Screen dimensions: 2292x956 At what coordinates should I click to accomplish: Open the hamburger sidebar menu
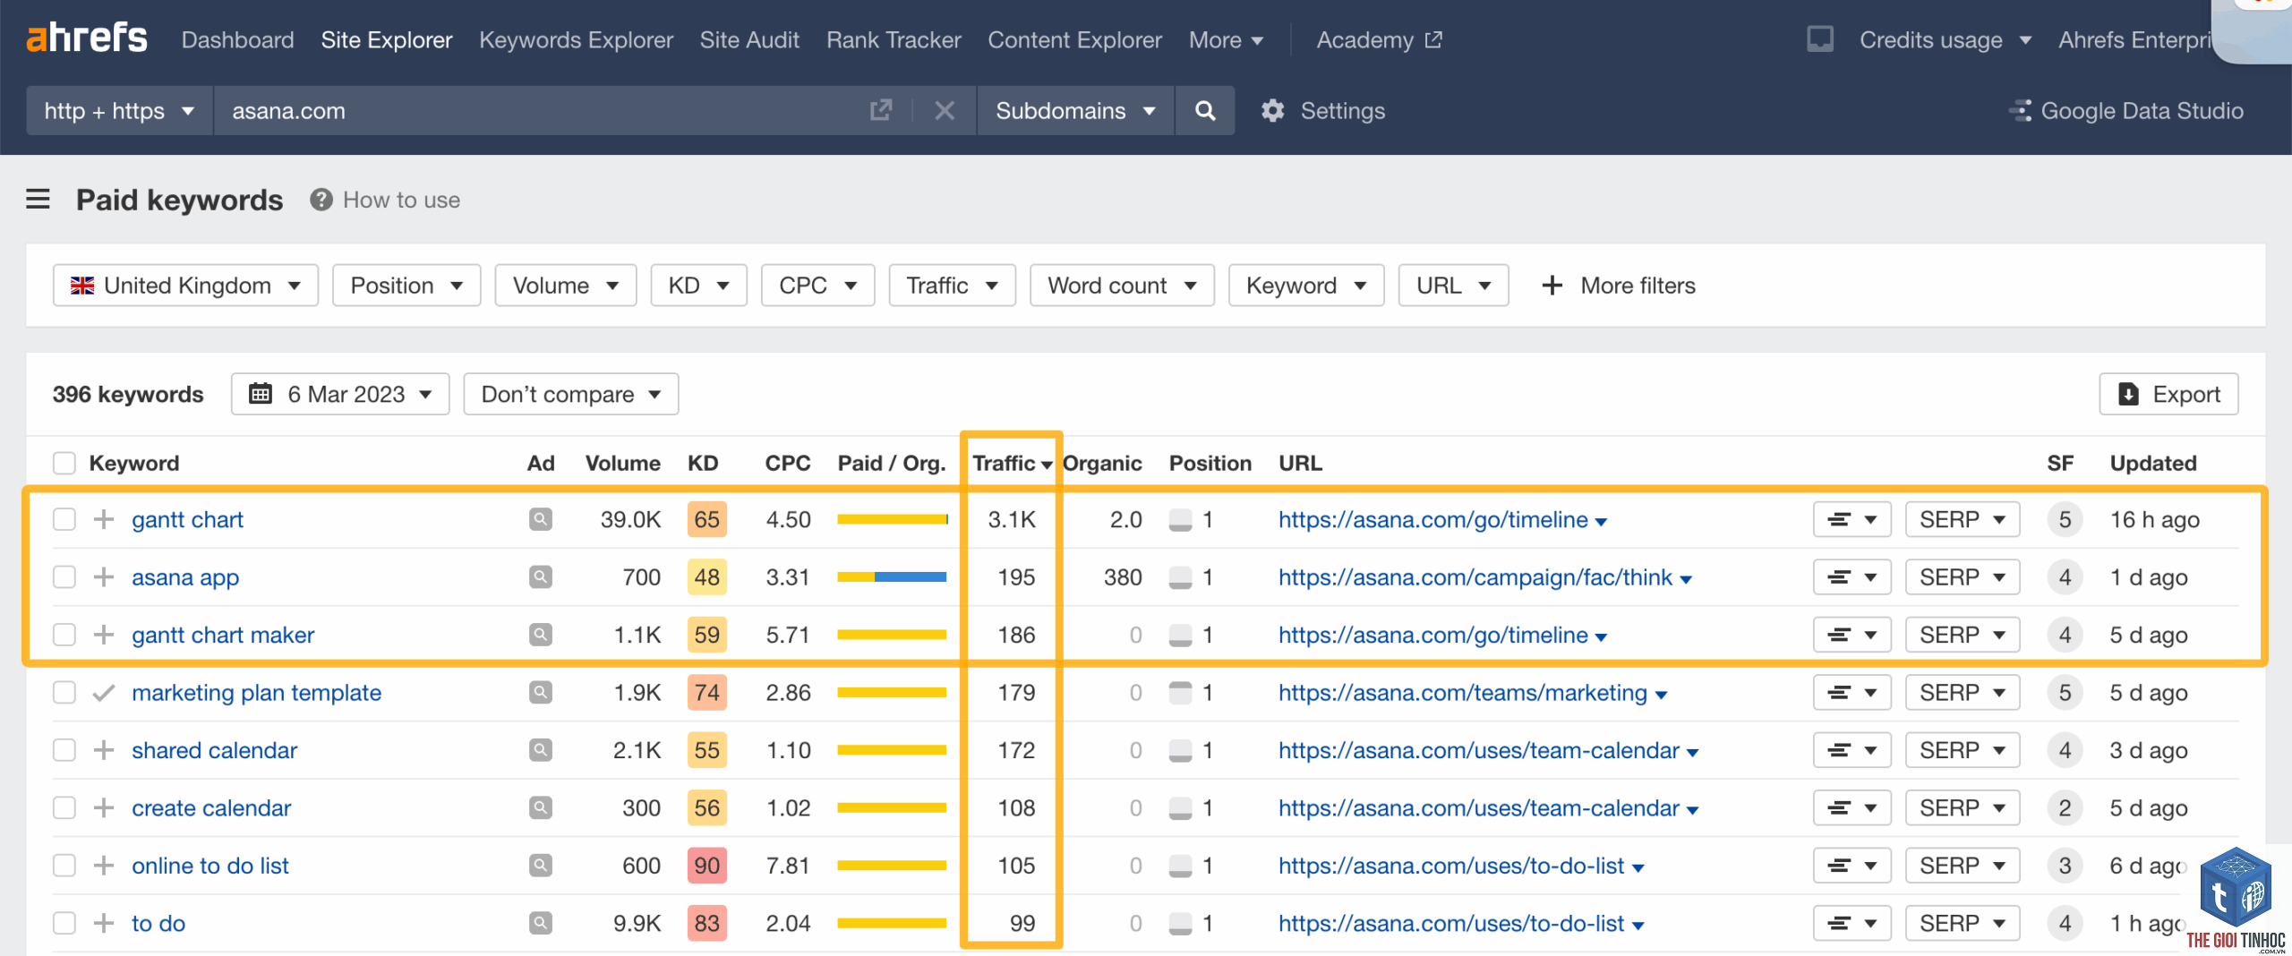coord(38,199)
